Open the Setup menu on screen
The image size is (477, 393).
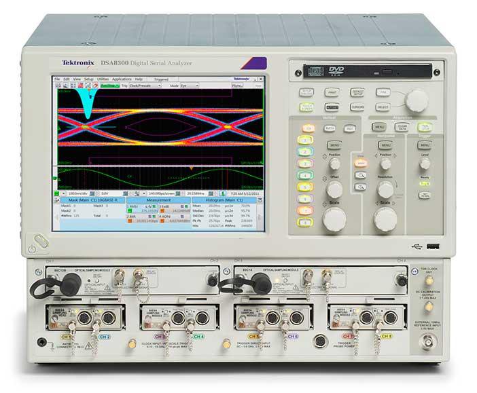tap(88, 79)
